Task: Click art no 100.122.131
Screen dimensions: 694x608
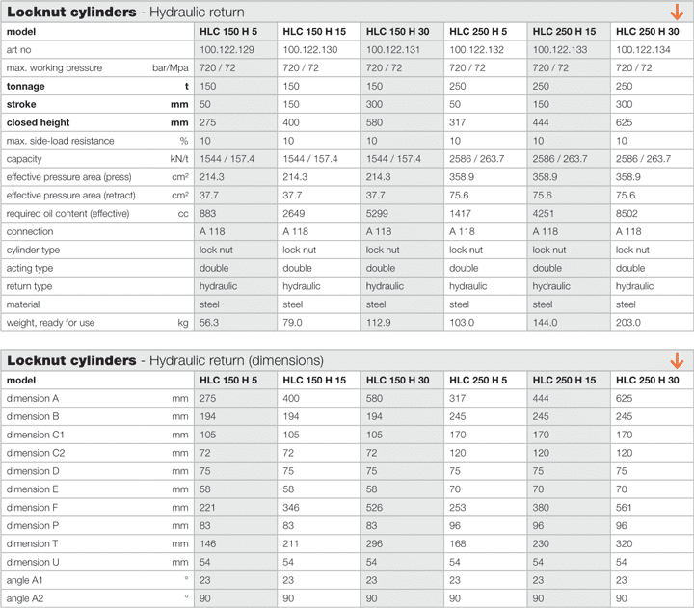Action: (x=397, y=49)
